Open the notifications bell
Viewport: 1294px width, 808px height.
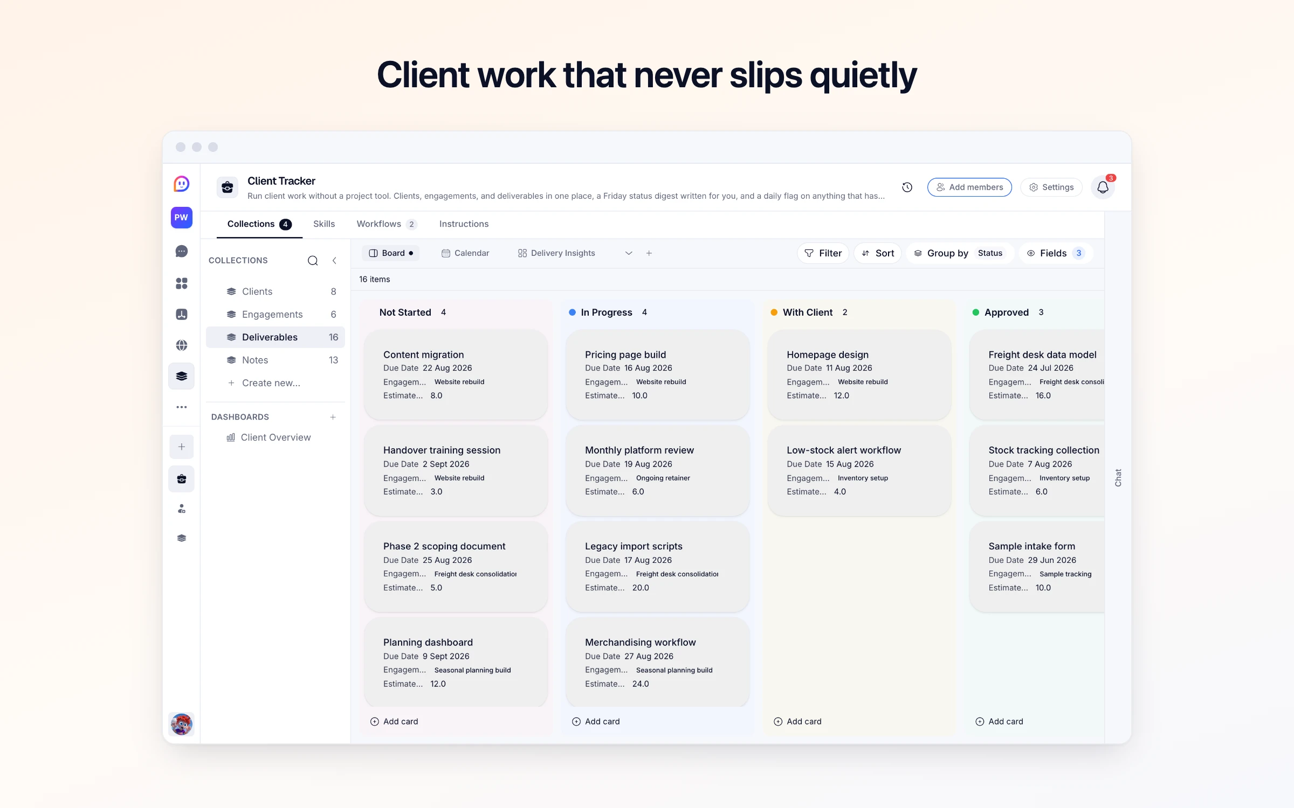click(x=1103, y=187)
